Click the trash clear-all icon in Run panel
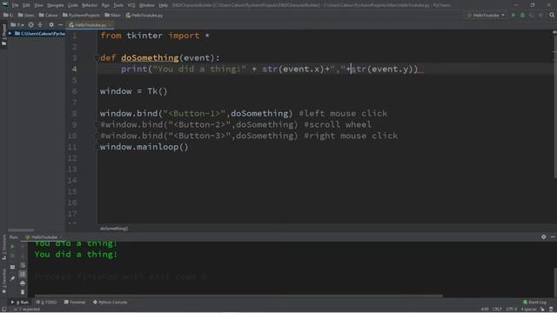Screen dimensions: 557x313 (23, 292)
